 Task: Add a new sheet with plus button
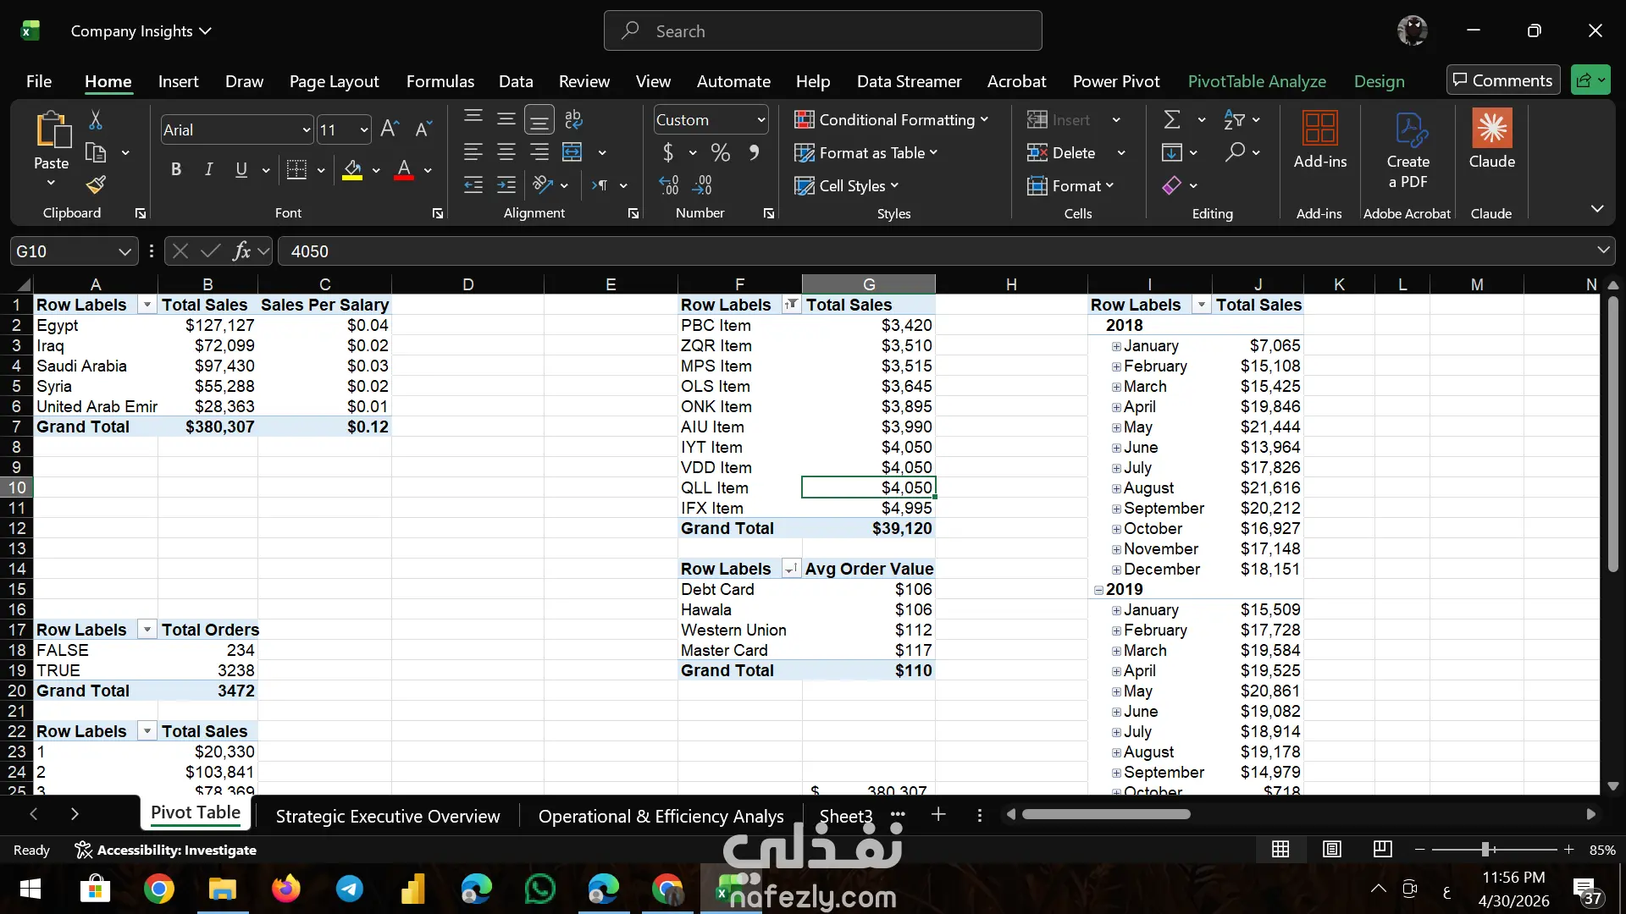(x=938, y=814)
